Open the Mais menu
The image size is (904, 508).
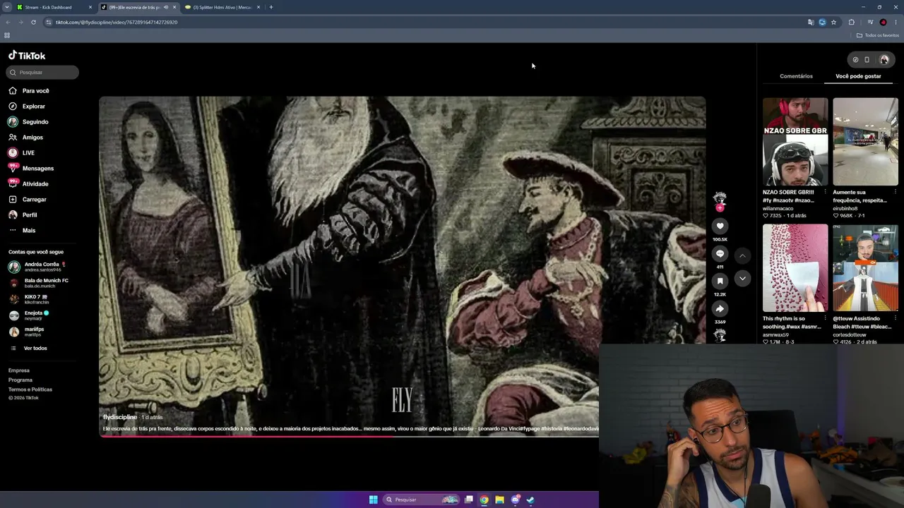click(22, 231)
